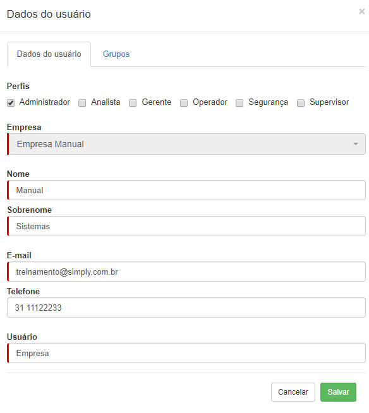This screenshot has width=369, height=413.
Task: Close the Dados do usuário dialog
Action: 361,11
